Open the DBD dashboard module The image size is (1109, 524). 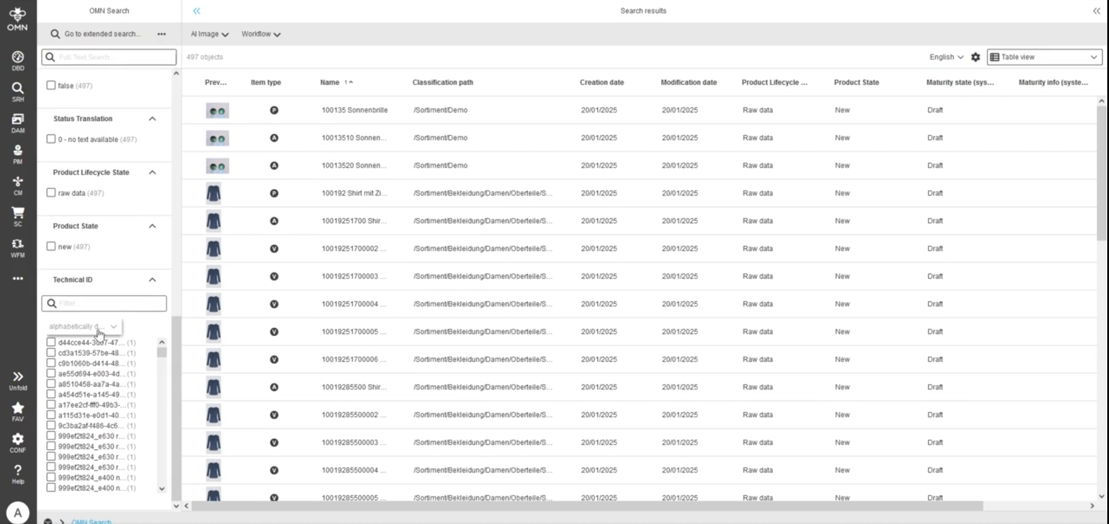[x=18, y=60]
